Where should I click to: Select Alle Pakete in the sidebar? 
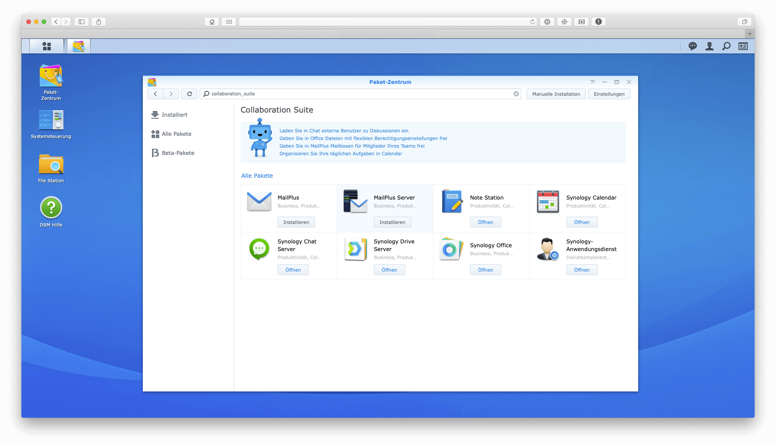[x=171, y=134]
